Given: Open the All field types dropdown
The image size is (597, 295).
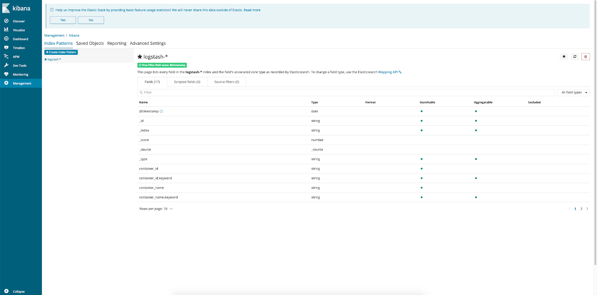Looking at the screenshot, I should (x=574, y=92).
